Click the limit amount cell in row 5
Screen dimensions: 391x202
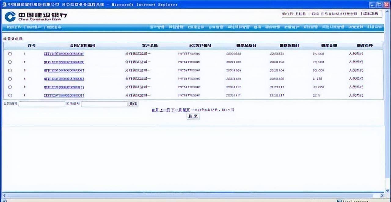(318, 87)
